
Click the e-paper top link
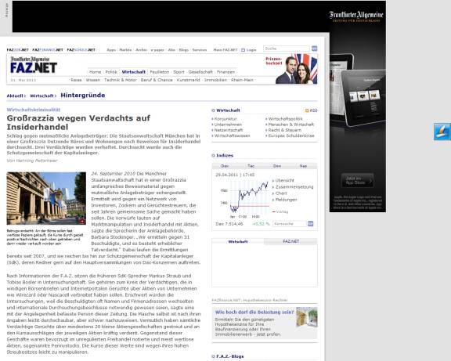coord(157,50)
